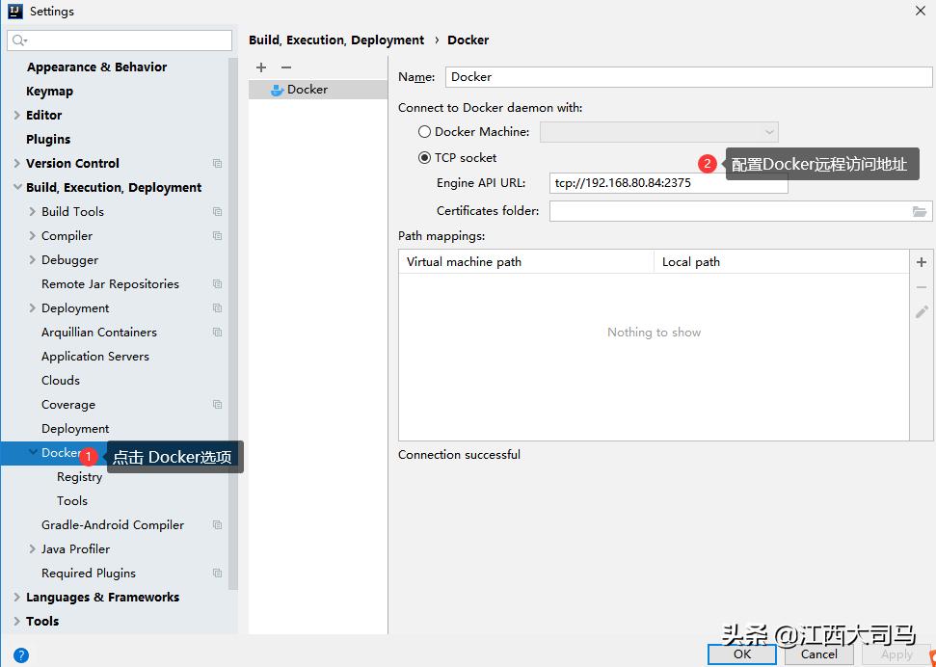936x667 pixels.
Task: Click the Engine API URL field
Action: 669,183
